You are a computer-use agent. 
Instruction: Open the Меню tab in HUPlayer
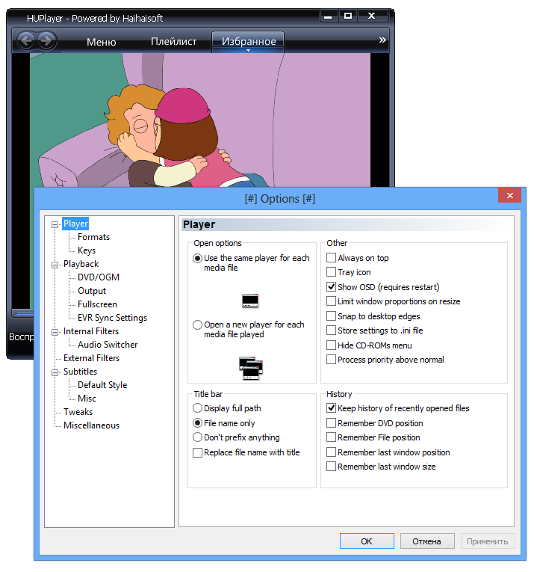(102, 42)
